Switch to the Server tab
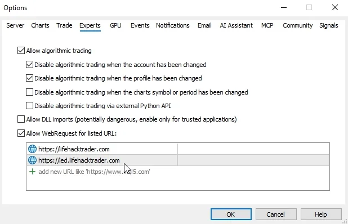 coord(15,25)
